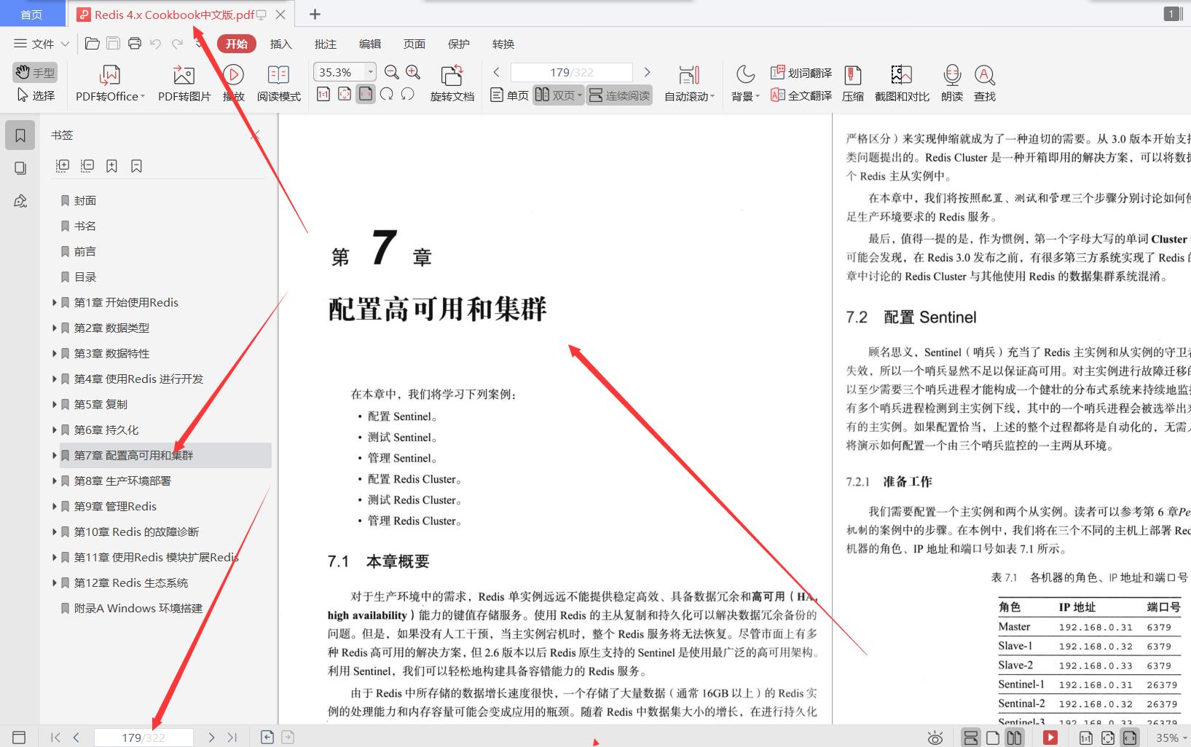Open the 保护 ribbon tab
Image resolution: width=1191 pixels, height=747 pixels.
coord(459,44)
